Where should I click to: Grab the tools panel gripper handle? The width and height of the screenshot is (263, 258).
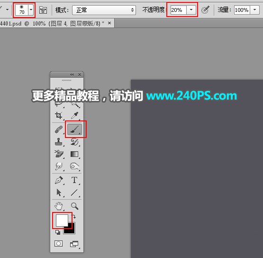[67, 81]
